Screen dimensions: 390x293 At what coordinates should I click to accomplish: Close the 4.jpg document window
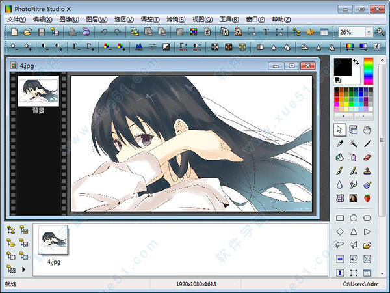[x=307, y=66]
